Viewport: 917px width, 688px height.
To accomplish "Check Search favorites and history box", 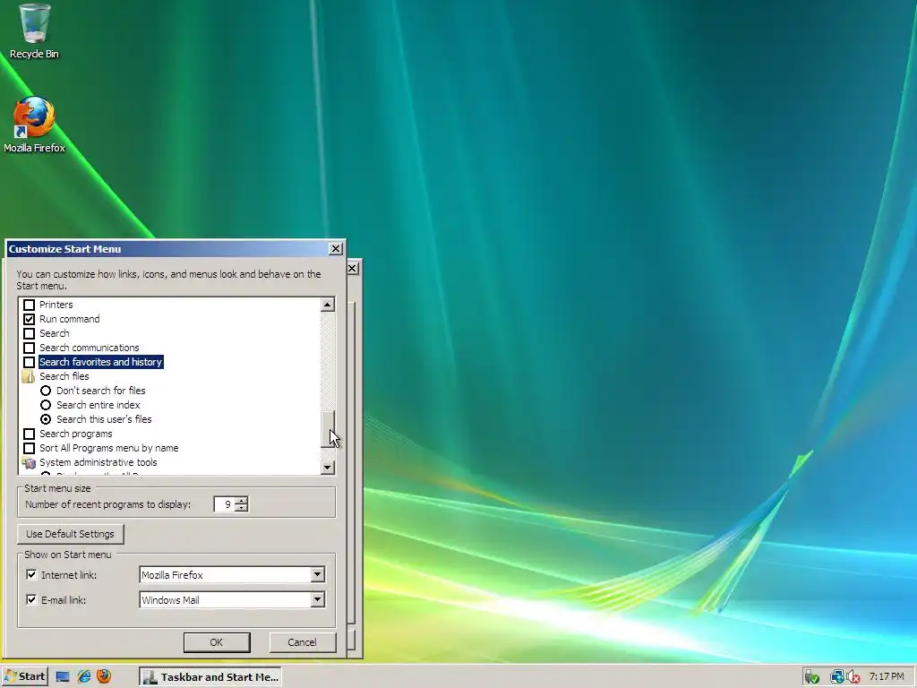I will [29, 362].
